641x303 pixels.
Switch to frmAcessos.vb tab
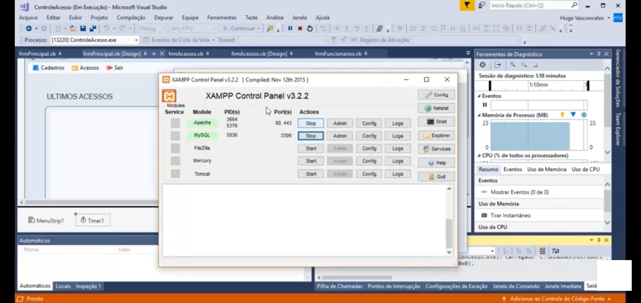(x=186, y=54)
